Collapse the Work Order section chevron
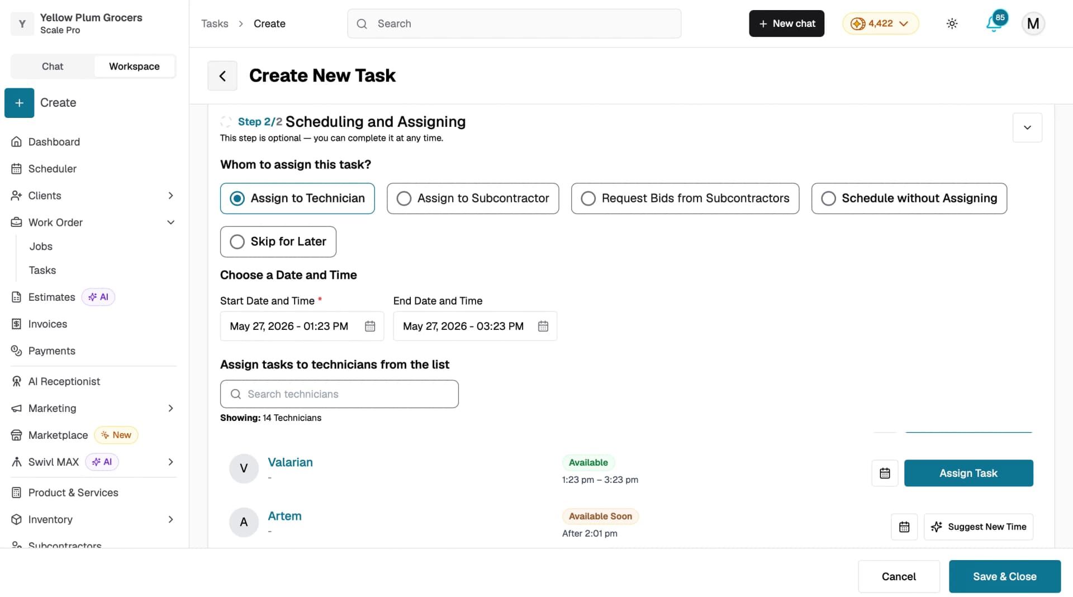 point(170,222)
